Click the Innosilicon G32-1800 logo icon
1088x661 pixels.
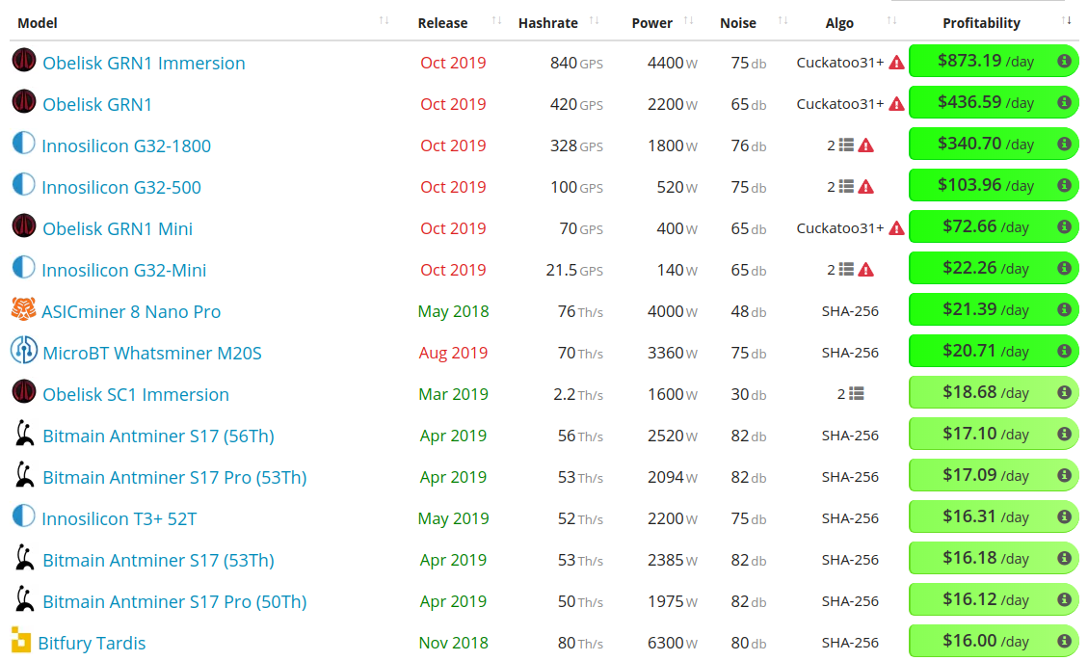click(x=23, y=145)
